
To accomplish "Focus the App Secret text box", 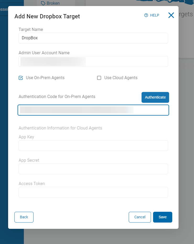I will coord(93,169).
